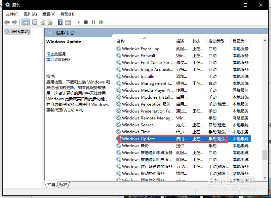Sort by the 描述 column header

point(182,41)
